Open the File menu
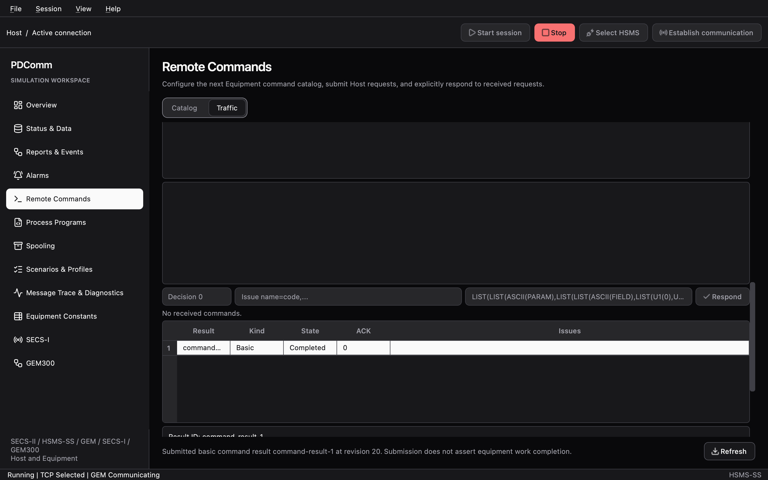Screen dimensions: 768x480 (16, 9)
